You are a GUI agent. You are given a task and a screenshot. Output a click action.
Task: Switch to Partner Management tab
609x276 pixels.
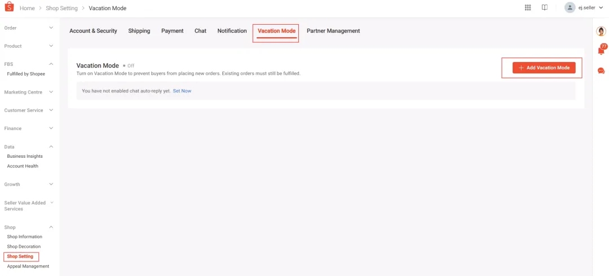333,30
